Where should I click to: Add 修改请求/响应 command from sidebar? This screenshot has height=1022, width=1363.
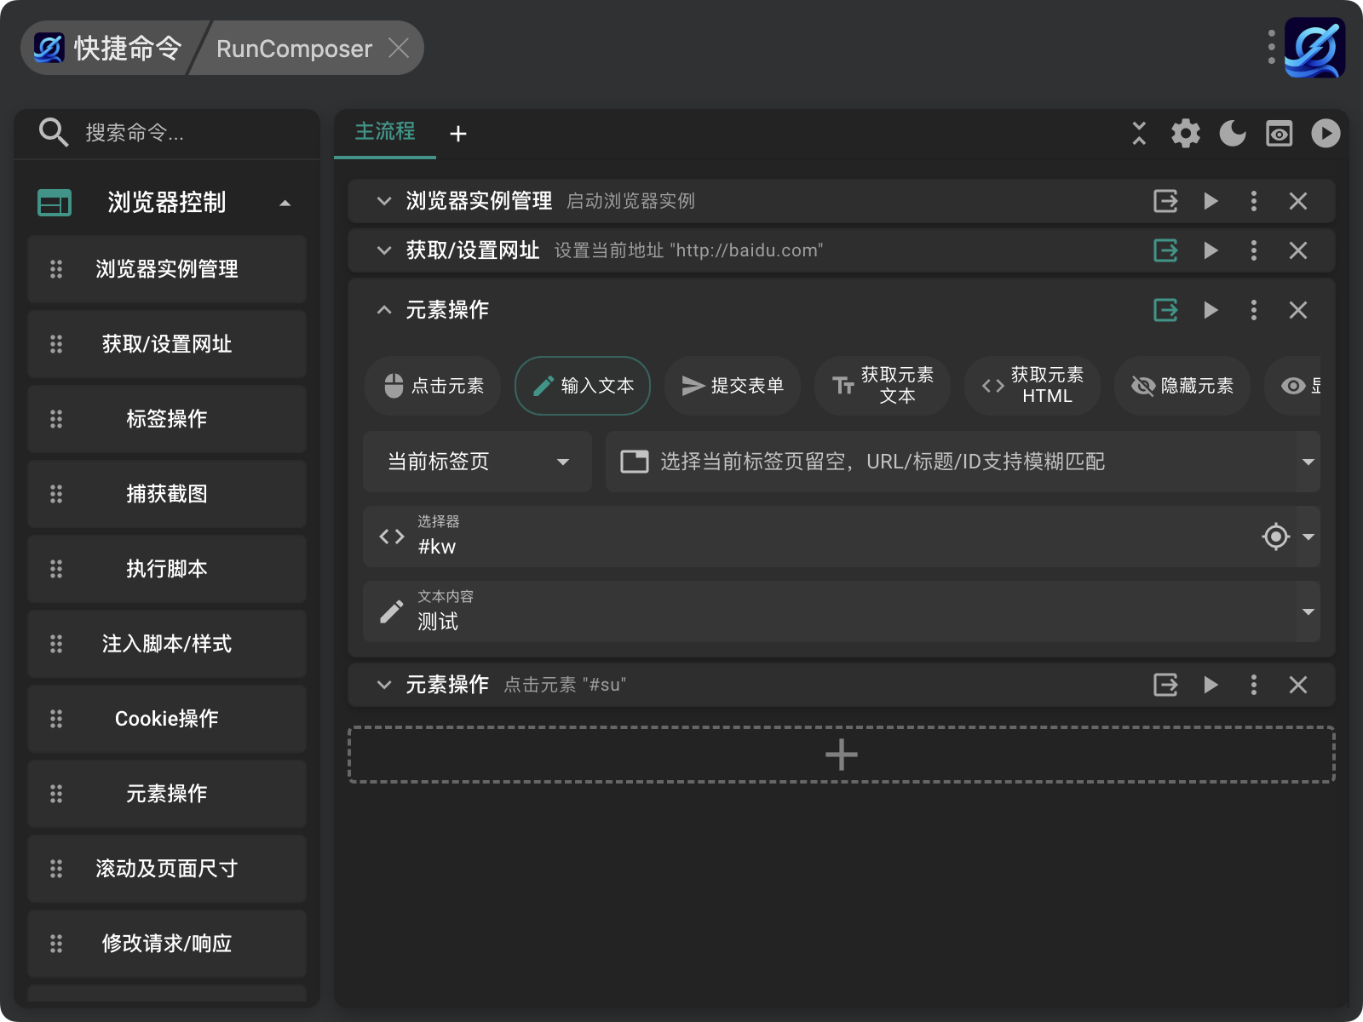167,944
